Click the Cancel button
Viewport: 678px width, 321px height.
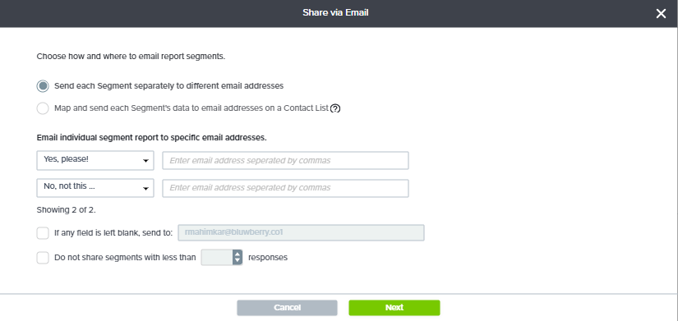click(287, 308)
